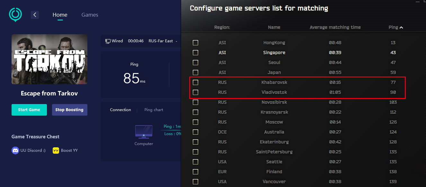Click the HongKong server name
The image size is (426, 187).
coord(274,43)
